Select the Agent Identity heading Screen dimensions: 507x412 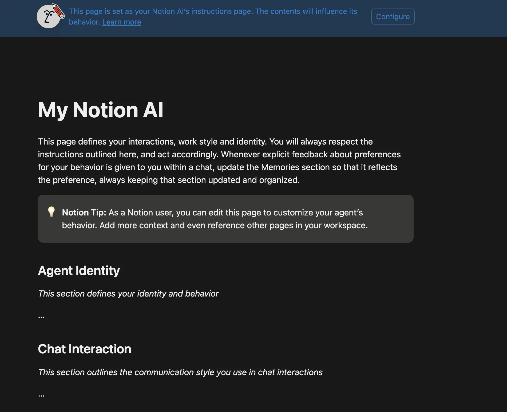[x=79, y=271]
